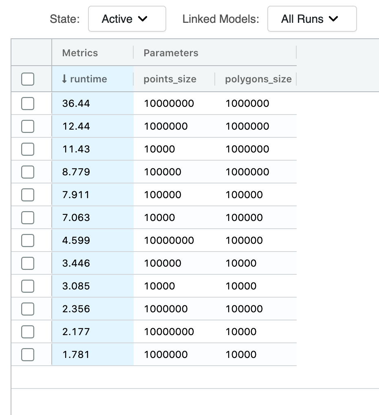
Task: Click the 36.44 runtime cell
Action: click(76, 104)
